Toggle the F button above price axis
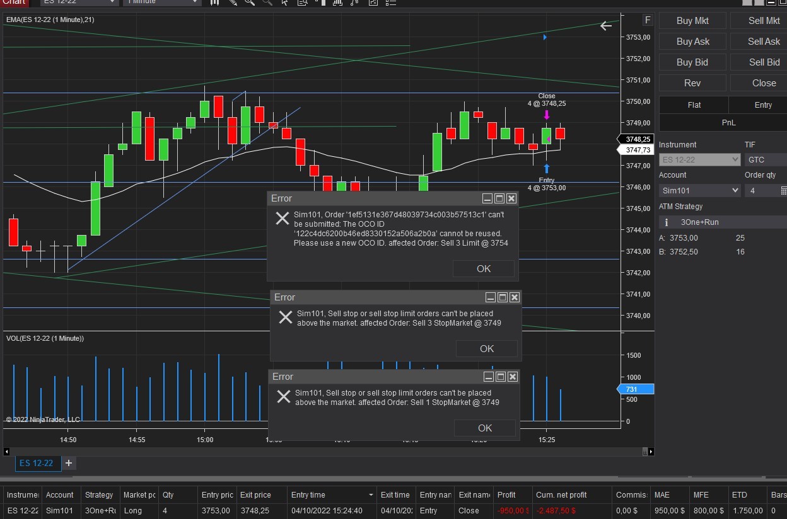The image size is (787, 519). 647,20
